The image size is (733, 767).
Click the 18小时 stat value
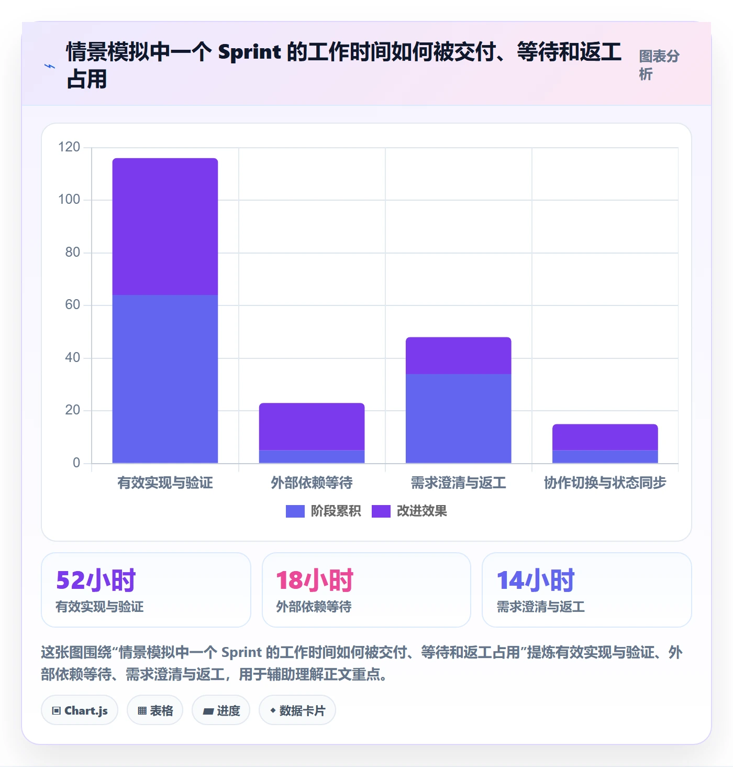[315, 580]
